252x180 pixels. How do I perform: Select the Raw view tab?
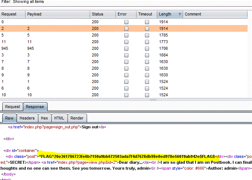pos(9,118)
